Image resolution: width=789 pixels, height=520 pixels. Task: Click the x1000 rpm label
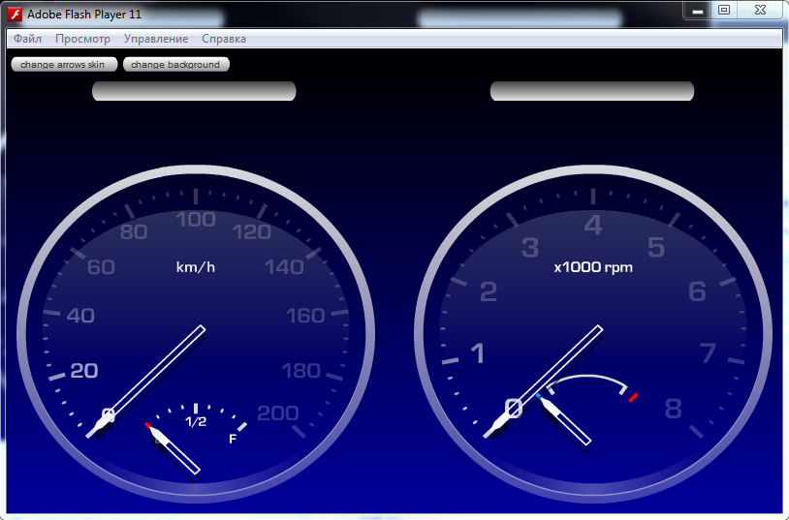(593, 266)
